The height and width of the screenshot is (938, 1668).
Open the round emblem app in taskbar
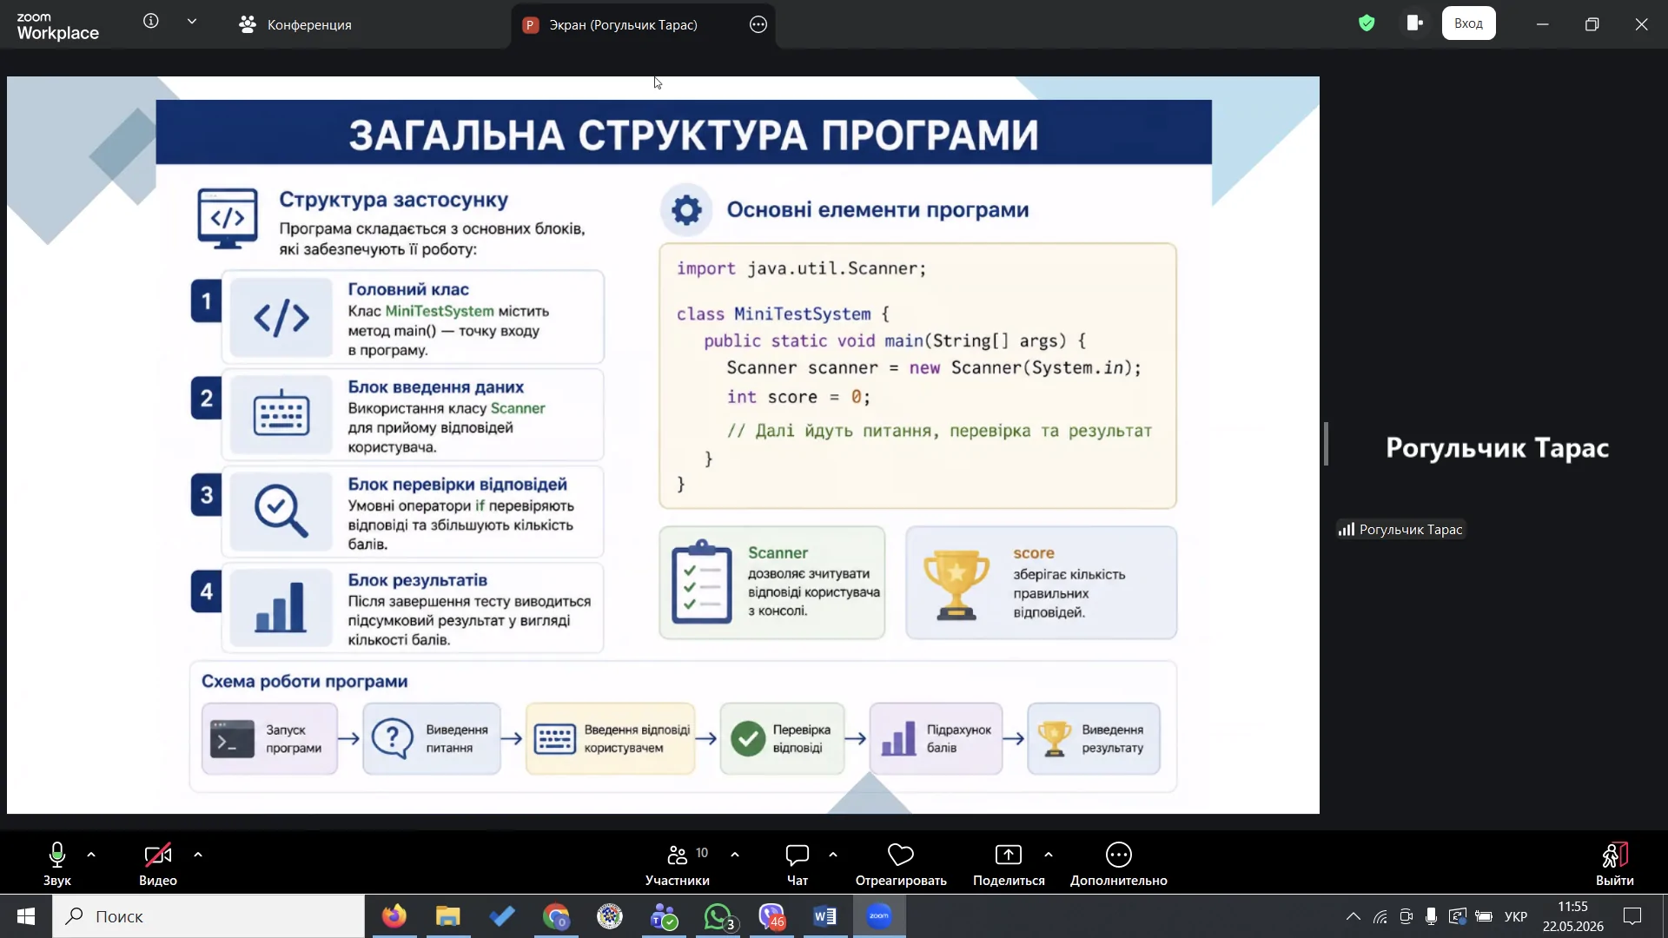click(x=610, y=916)
